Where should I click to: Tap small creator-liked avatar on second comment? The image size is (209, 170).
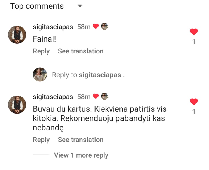(x=104, y=96)
